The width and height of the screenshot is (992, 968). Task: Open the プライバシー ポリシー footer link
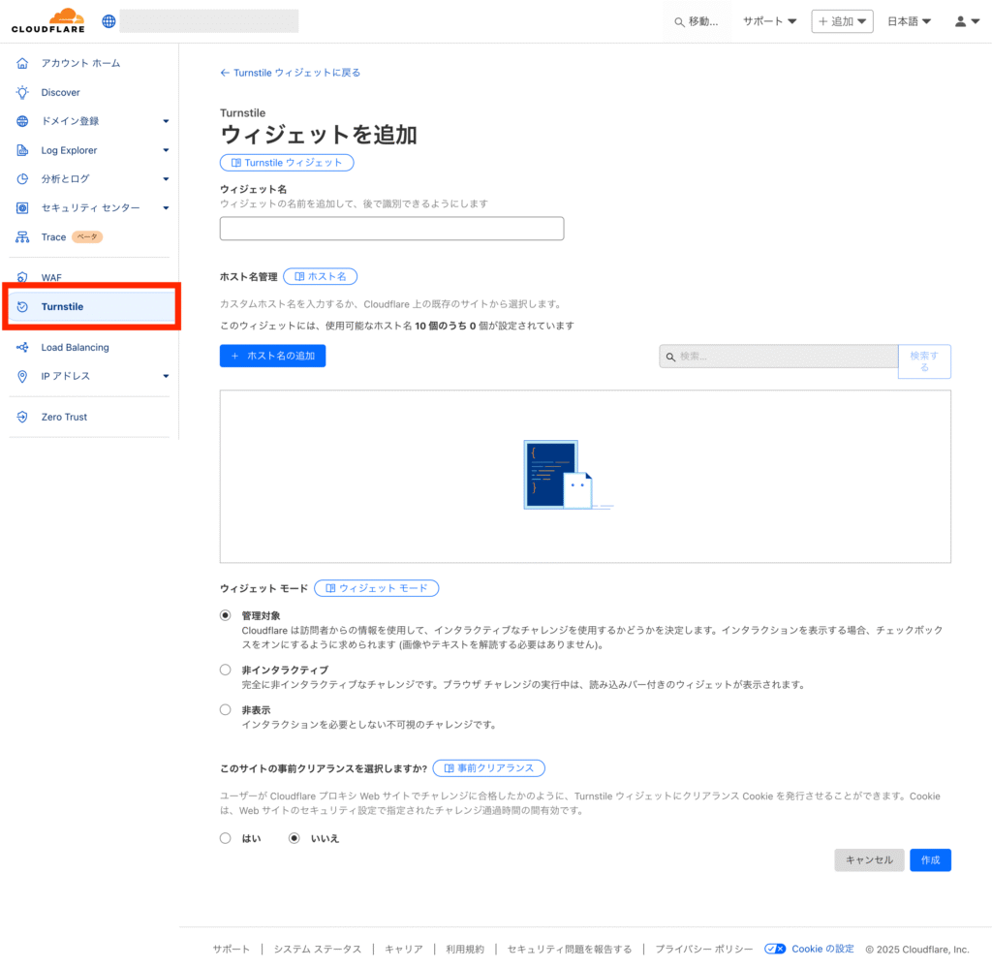click(x=704, y=949)
